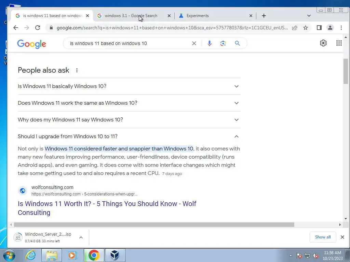
Task: Click the muted volume tray icon
Action: coord(315,256)
